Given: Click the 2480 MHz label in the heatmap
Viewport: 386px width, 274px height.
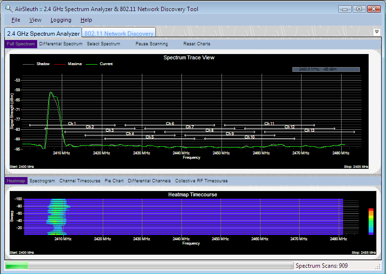Looking at the screenshot, I should pos(339,239).
